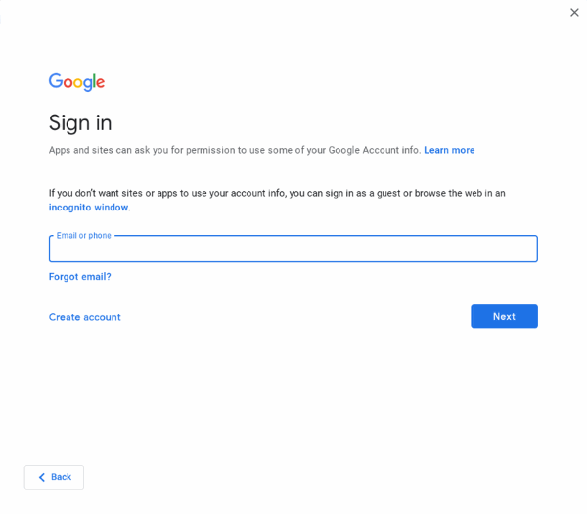Click the Email or phone floating label
This screenshot has height=514, width=587.
click(84, 236)
